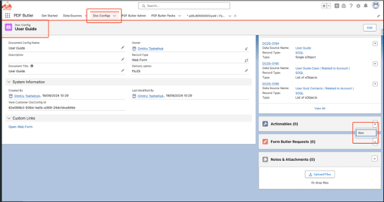The image size is (384, 202).
Task: Click the change Record Type icon
Action: [x=246, y=60]
